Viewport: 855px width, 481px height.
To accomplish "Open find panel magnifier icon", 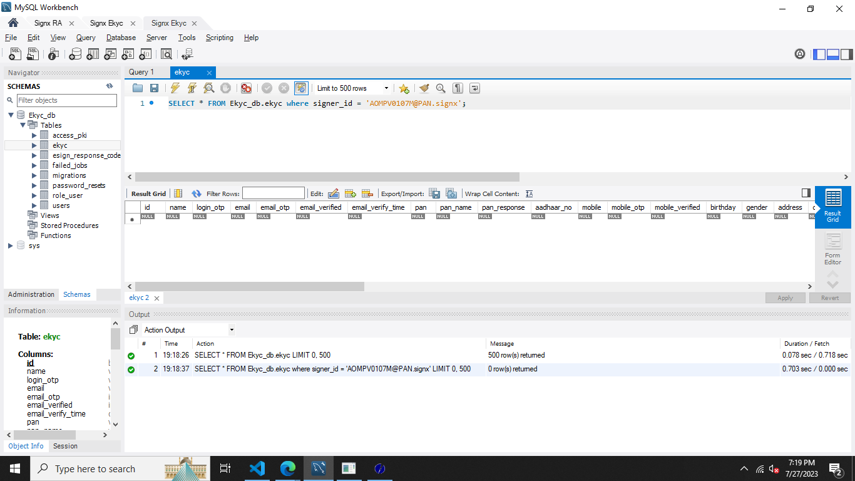I will [x=441, y=88].
